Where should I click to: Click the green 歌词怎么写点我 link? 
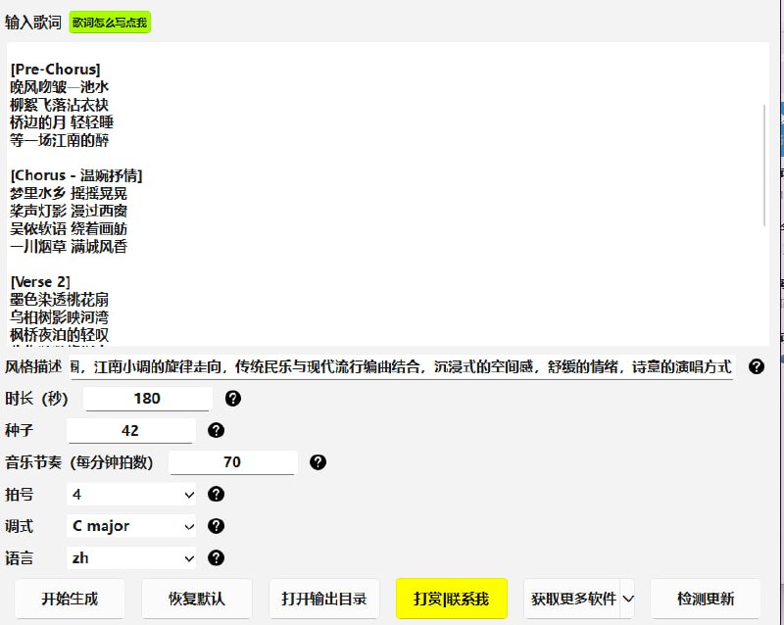tap(111, 22)
